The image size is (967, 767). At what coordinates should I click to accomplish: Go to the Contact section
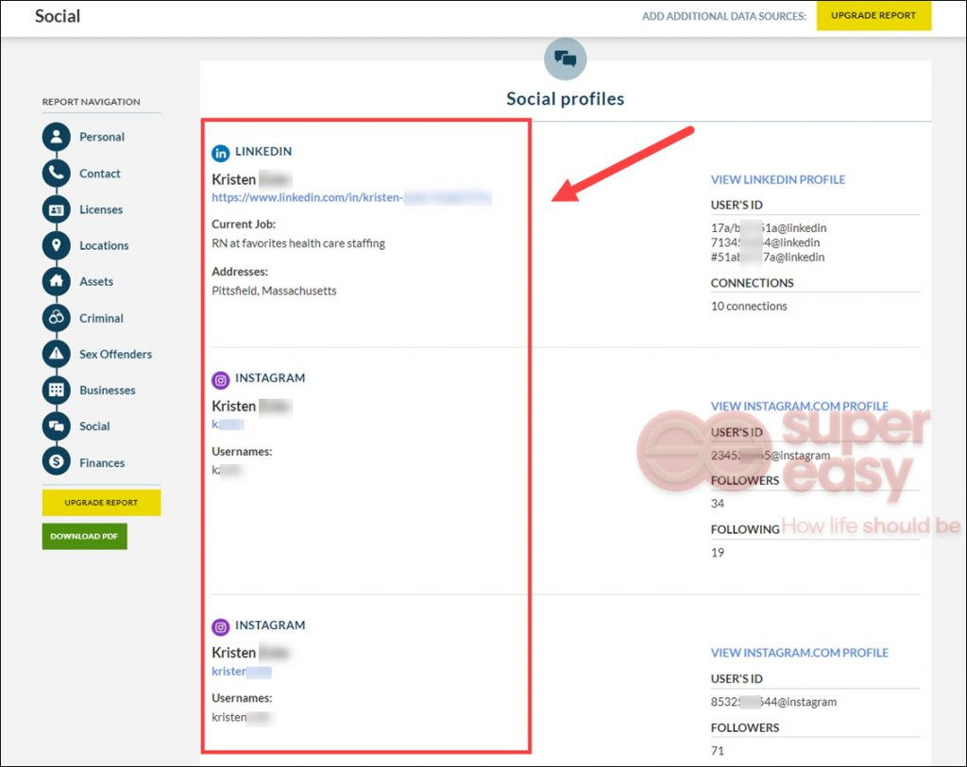pyautogui.click(x=100, y=174)
